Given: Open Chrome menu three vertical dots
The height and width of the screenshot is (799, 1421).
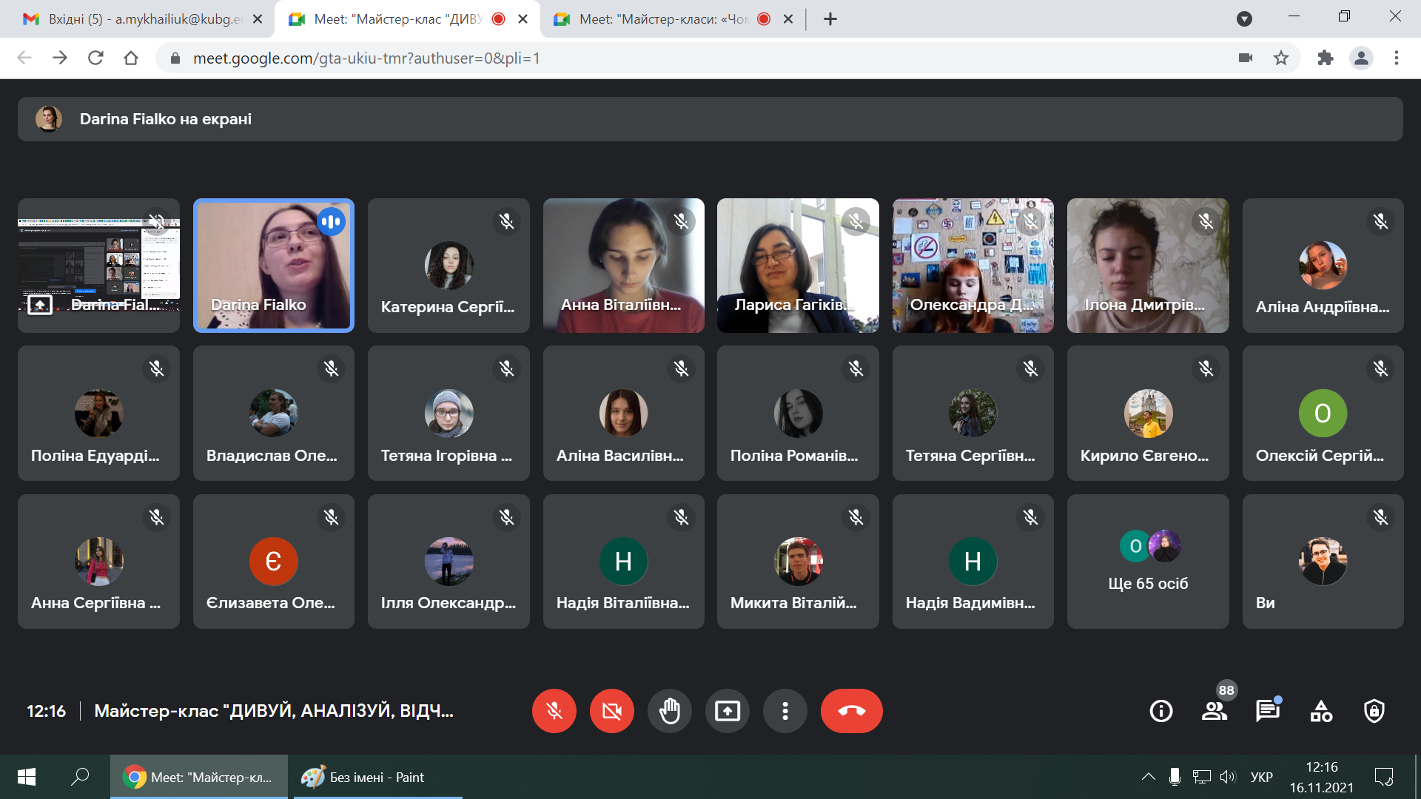Looking at the screenshot, I should [1396, 58].
